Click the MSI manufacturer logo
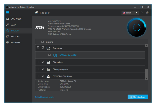 click(40, 27)
